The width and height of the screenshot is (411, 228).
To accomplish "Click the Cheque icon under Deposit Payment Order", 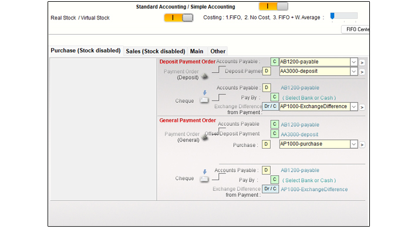I will [x=204, y=100].
